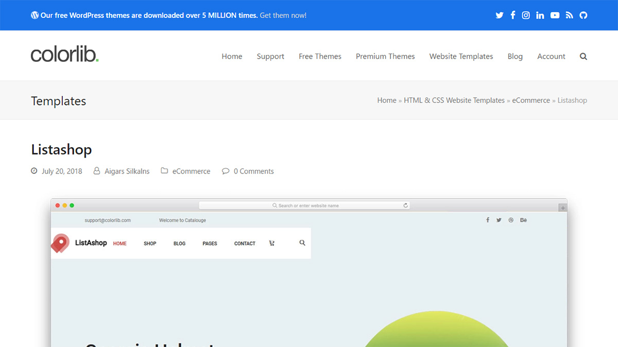618x347 pixels.
Task: Click Home in the breadcrumb trail
Action: (387, 100)
